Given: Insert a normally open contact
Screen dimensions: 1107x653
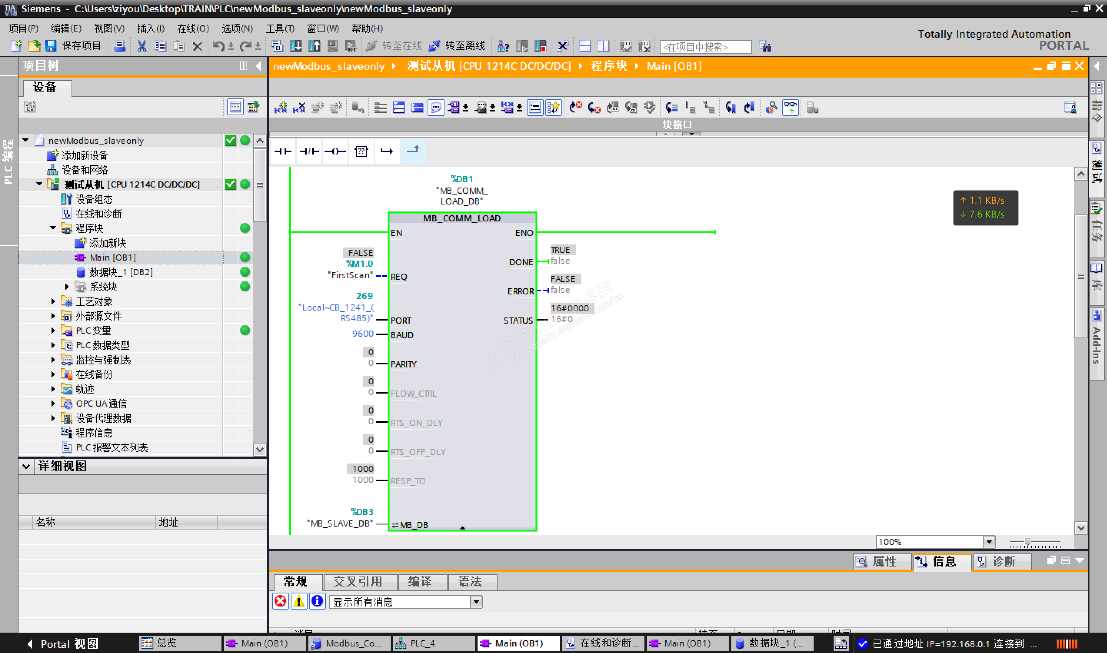Looking at the screenshot, I should [x=283, y=151].
